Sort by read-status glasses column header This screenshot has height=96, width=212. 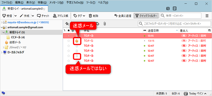[144, 31]
